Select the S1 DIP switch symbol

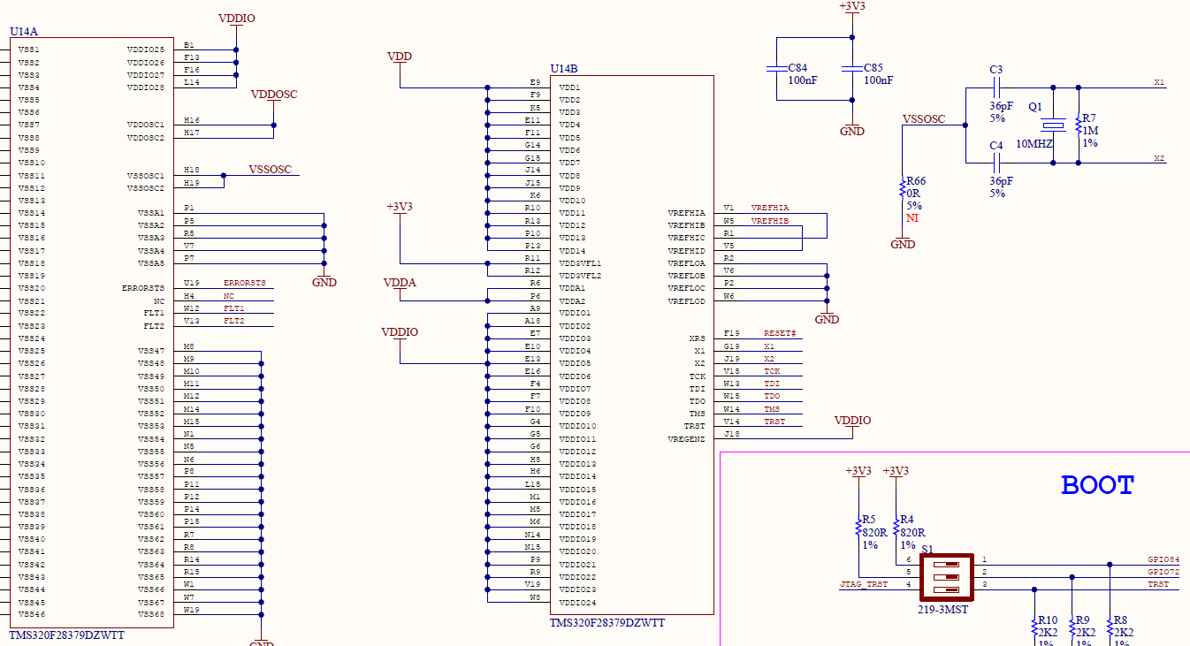[947, 577]
